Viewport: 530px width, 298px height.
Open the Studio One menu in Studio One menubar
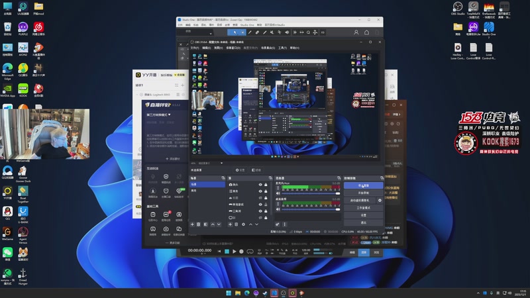pos(246,25)
